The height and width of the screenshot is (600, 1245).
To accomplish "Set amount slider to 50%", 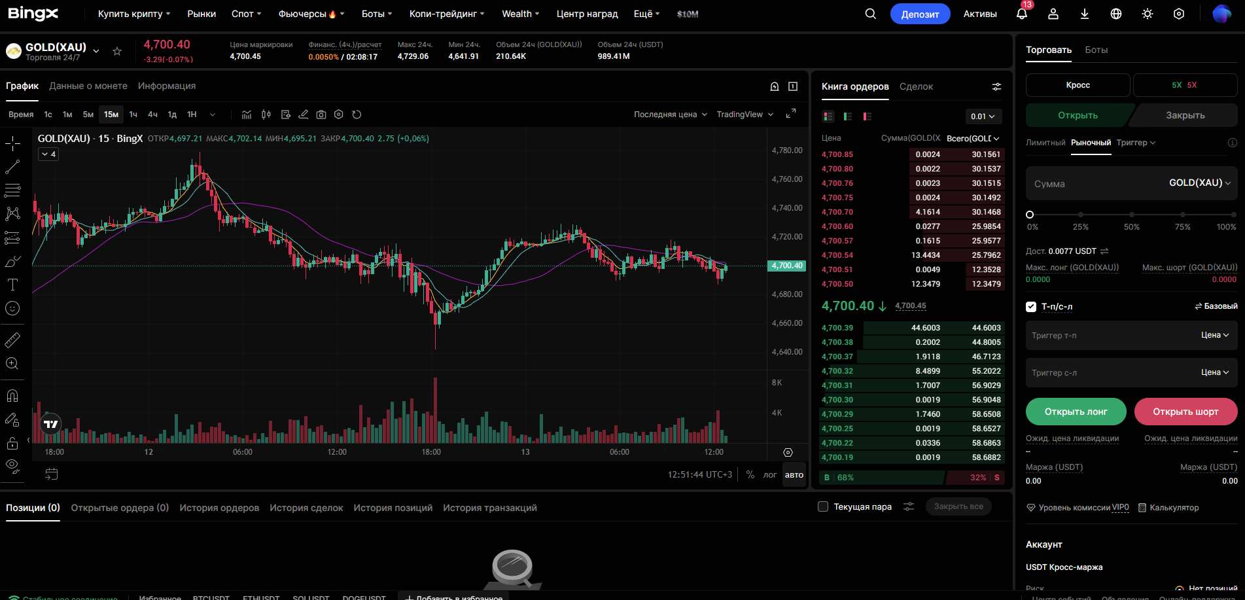I will (1132, 215).
